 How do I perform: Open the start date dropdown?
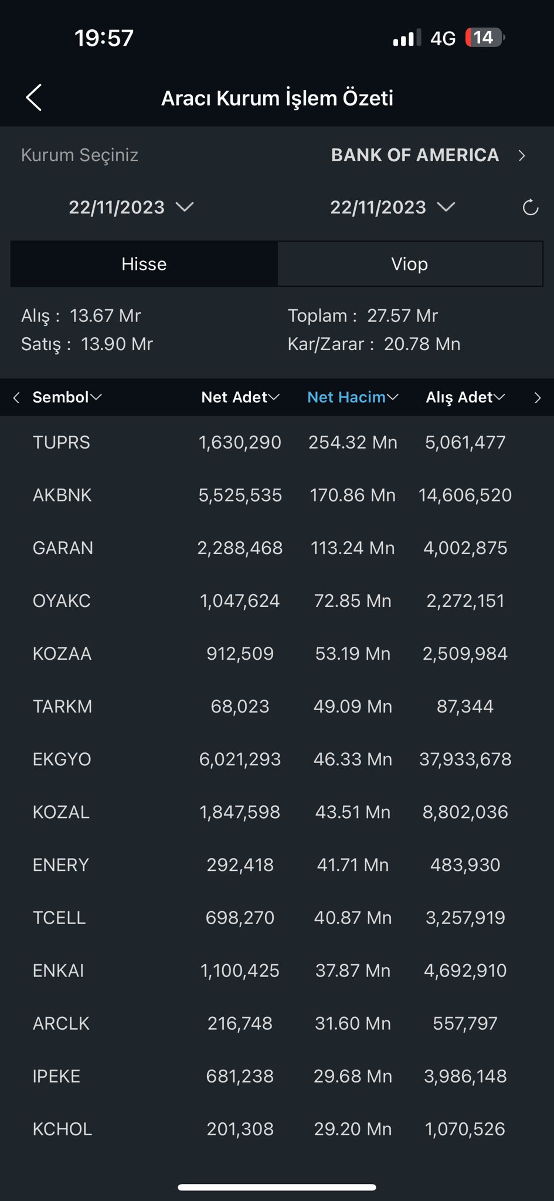pos(131,208)
